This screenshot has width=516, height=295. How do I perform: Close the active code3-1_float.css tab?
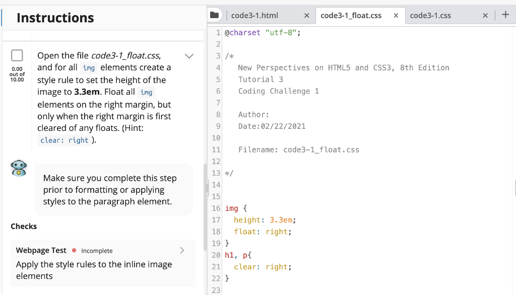click(396, 15)
